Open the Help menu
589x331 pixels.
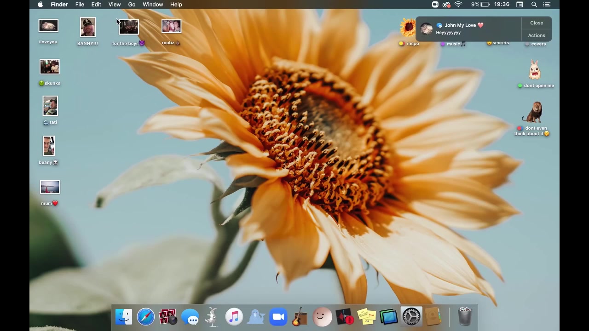176,4
